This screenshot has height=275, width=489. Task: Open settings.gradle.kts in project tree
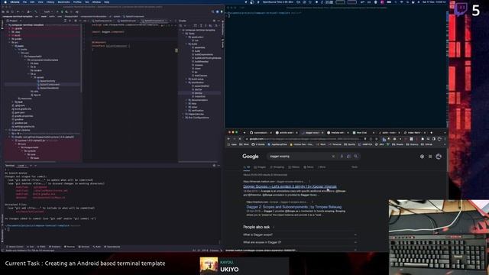(x=24, y=127)
